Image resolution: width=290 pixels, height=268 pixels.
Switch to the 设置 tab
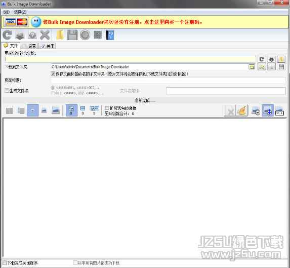(29, 46)
